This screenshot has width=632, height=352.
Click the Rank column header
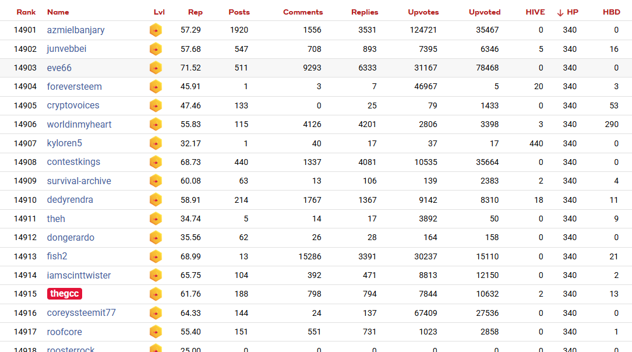26,12
